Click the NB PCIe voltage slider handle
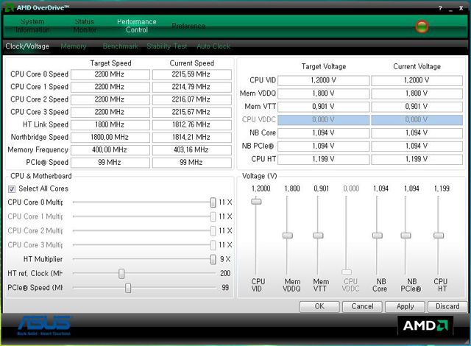This screenshot has height=346, width=471. pyautogui.click(x=406, y=235)
